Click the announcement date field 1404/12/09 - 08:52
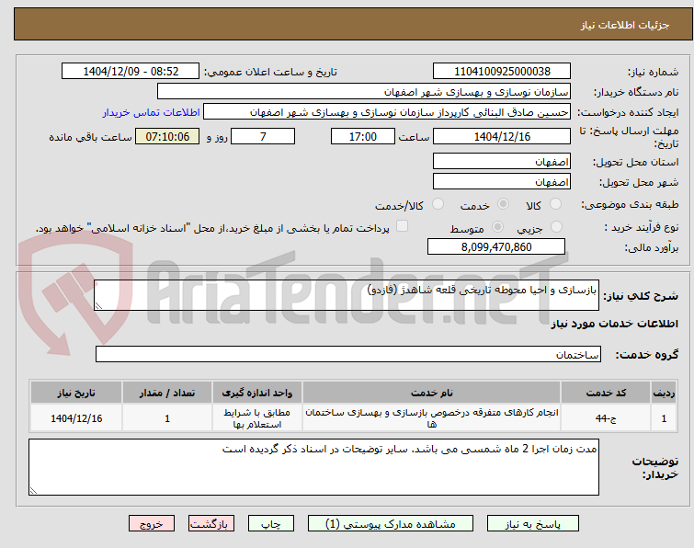Image resolution: width=694 pixels, height=548 pixels. (x=131, y=72)
